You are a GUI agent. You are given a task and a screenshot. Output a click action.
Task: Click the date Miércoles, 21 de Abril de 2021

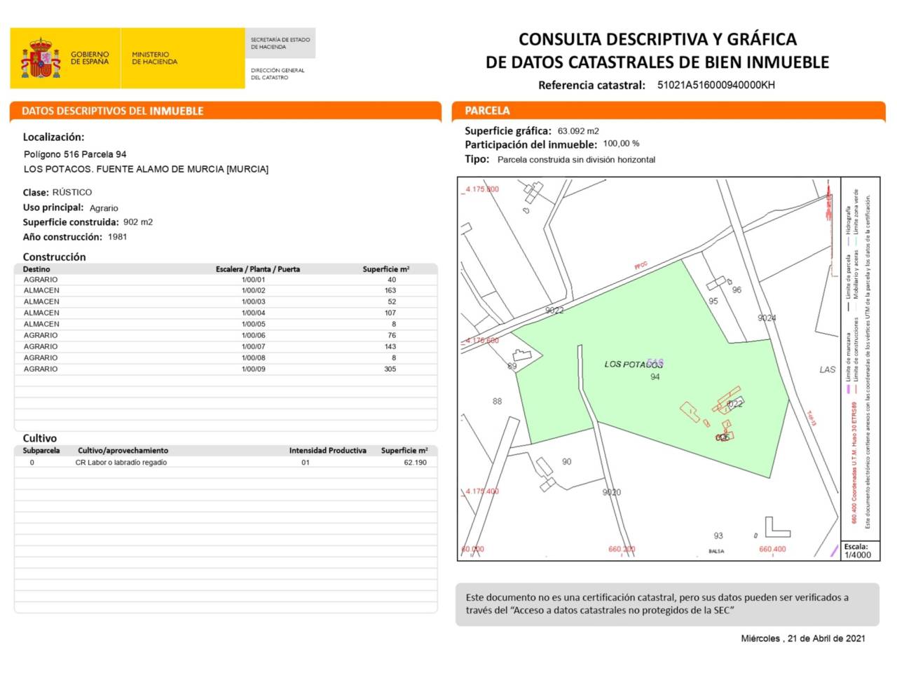coord(803,639)
